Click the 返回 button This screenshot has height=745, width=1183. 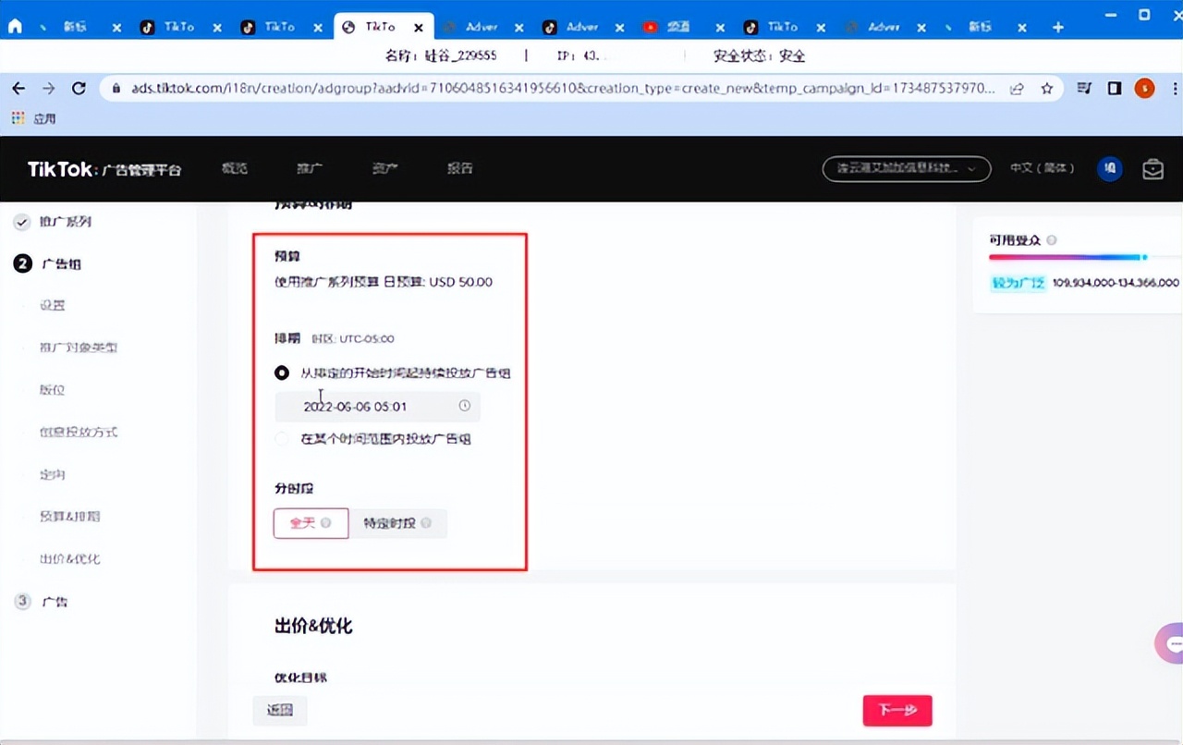point(279,710)
